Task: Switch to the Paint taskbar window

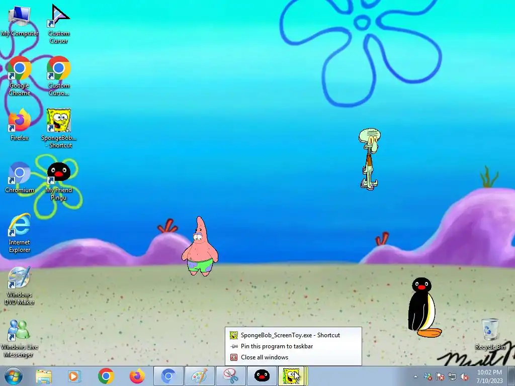Action: click(200, 376)
